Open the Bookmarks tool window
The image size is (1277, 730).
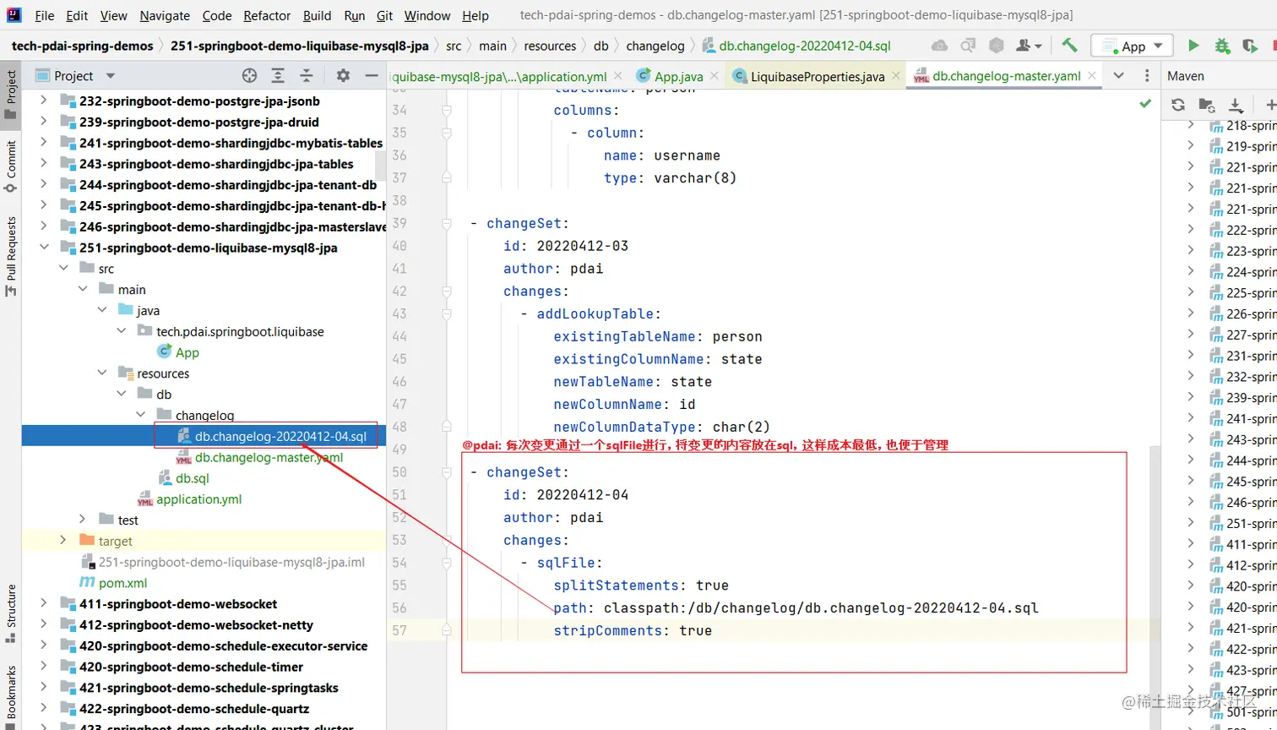coord(11,697)
